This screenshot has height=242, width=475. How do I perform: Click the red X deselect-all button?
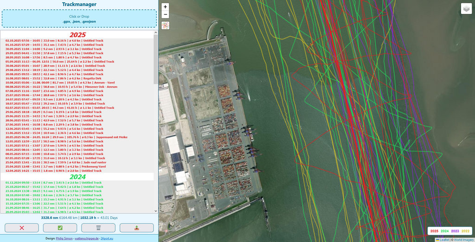(x=22, y=228)
